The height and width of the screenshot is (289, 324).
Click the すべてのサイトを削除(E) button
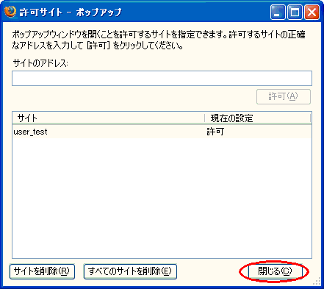(130, 271)
